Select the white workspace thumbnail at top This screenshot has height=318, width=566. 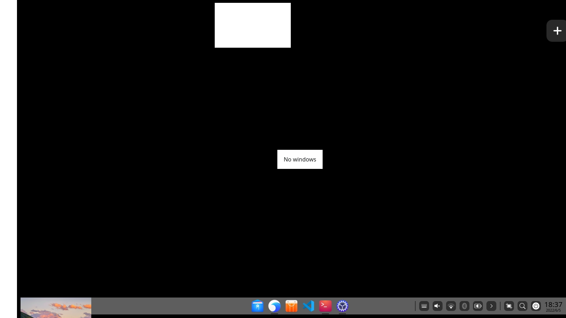(253, 25)
